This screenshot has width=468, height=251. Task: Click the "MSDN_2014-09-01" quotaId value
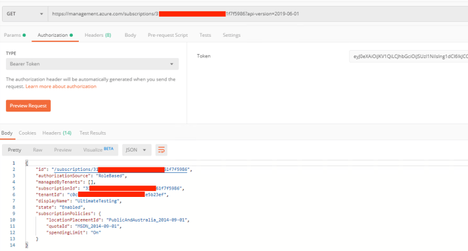(98, 226)
